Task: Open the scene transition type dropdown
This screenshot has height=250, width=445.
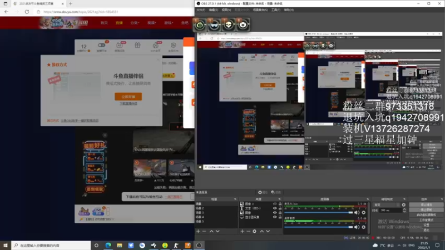Action: pyautogui.click(x=387, y=204)
